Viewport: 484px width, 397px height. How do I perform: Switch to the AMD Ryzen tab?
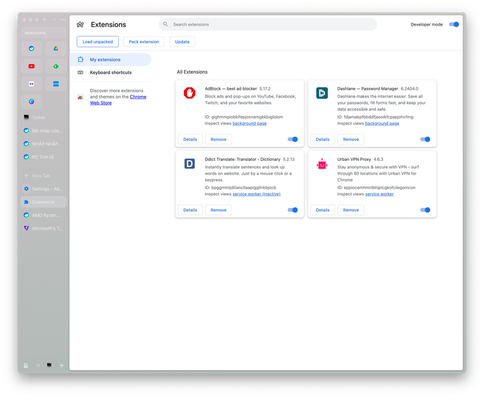tap(44, 215)
